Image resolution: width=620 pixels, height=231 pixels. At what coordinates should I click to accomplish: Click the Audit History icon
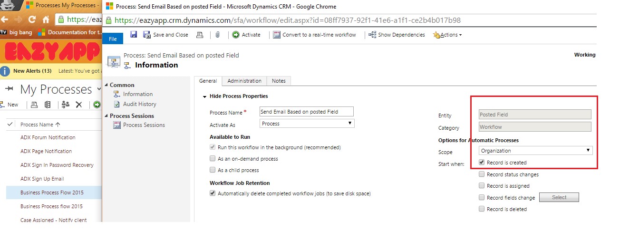117,104
